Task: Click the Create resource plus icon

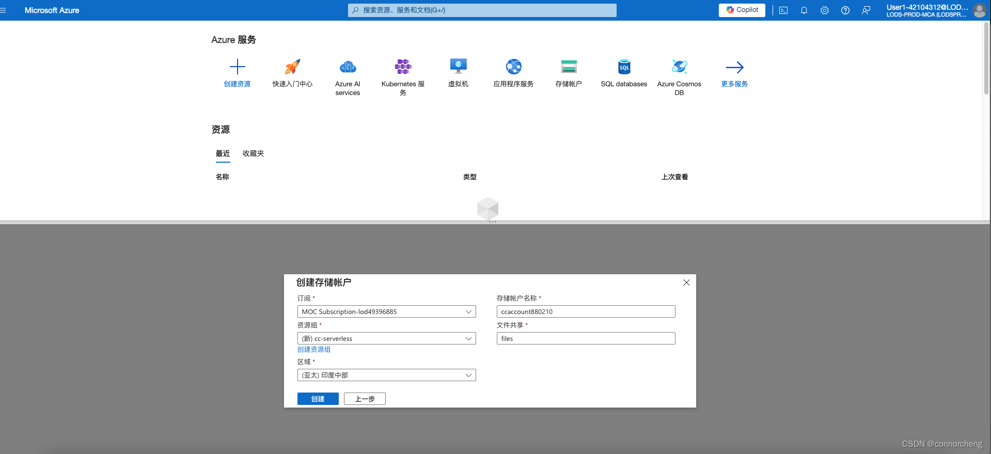Action: (237, 67)
